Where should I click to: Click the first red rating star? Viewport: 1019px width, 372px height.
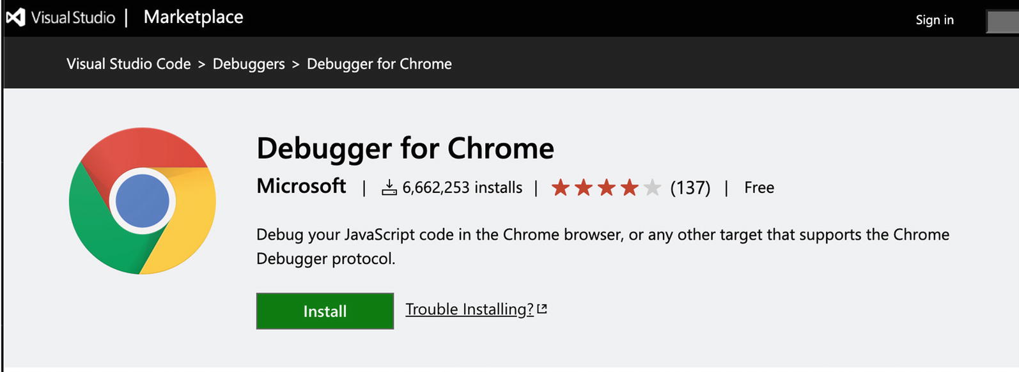[561, 187]
